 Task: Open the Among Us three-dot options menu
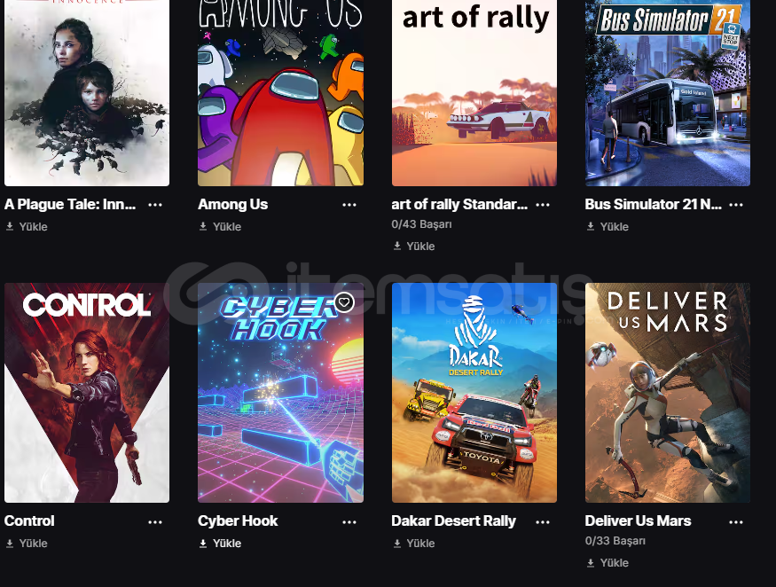[349, 205]
